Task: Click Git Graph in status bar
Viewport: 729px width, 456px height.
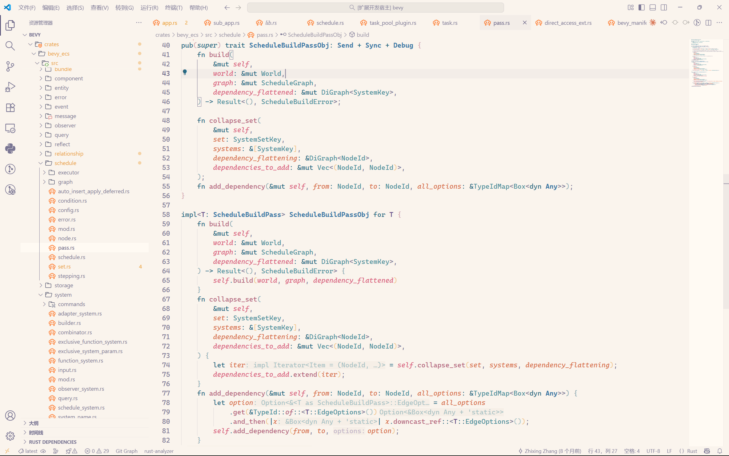Action: [126, 451]
